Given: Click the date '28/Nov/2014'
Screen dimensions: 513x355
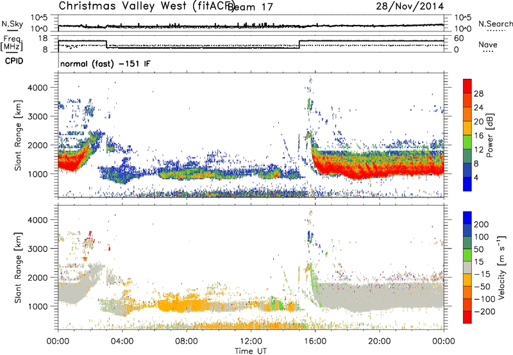Looking at the screenshot, I should pyautogui.click(x=410, y=6).
